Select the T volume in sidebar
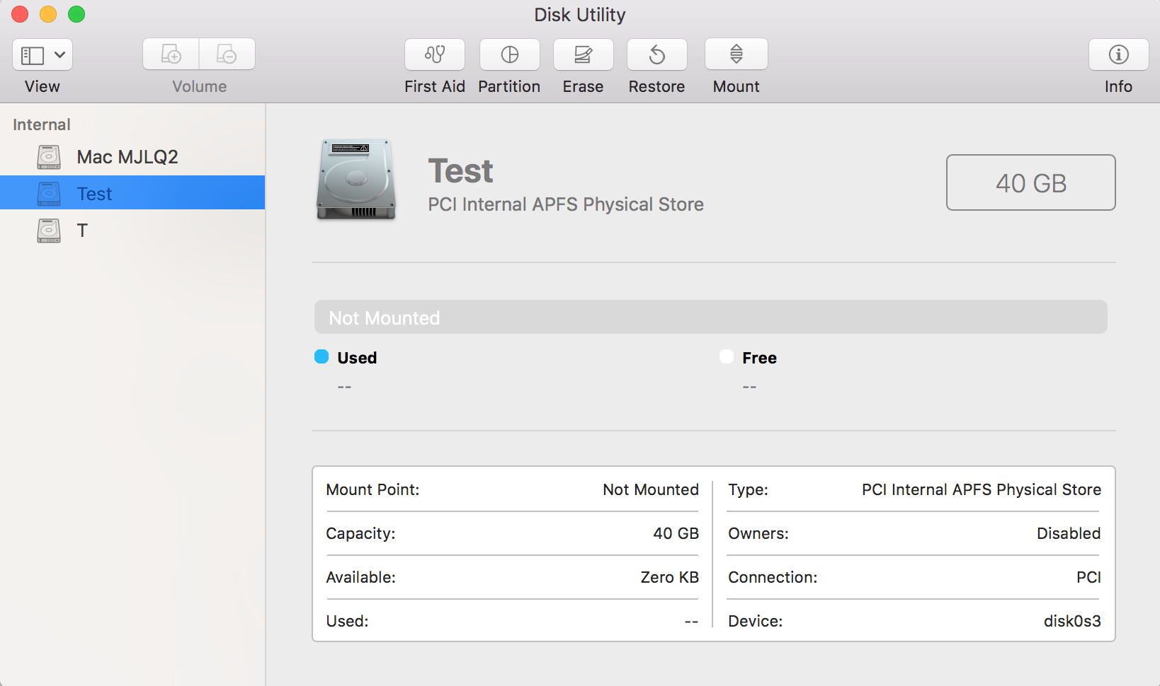Viewport: 1160px width, 686px height. pos(82,231)
